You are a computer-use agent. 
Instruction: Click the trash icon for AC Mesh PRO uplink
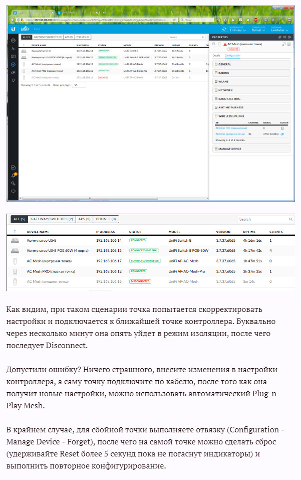click(282, 128)
